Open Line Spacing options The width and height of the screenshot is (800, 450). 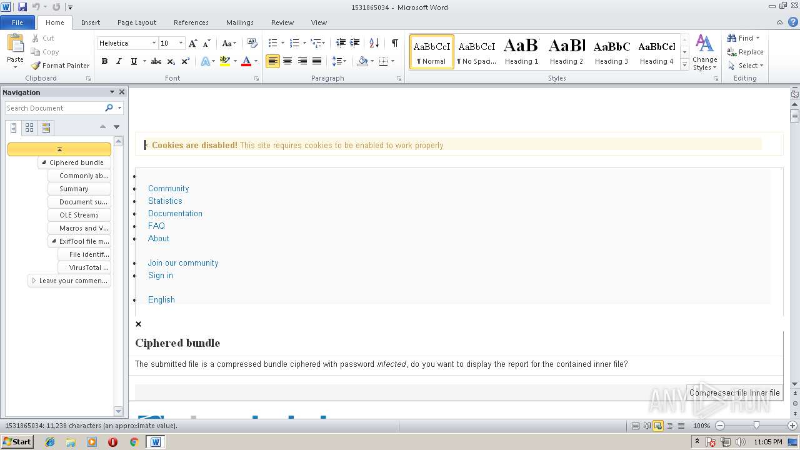[338, 61]
